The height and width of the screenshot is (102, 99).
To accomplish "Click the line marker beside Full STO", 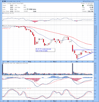I will [x=3, y=88].
